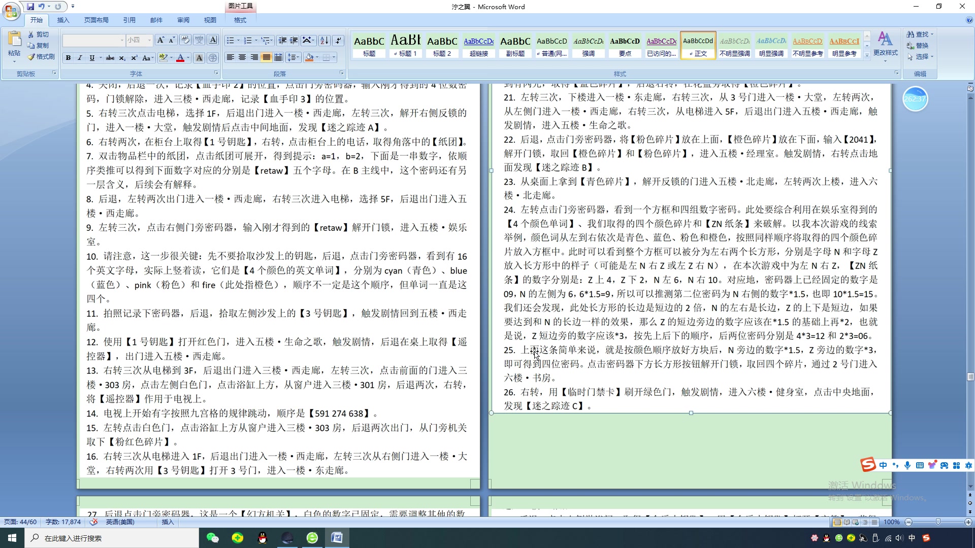Click the Clear Formatting eraser icon
975x548 pixels.
click(x=185, y=40)
